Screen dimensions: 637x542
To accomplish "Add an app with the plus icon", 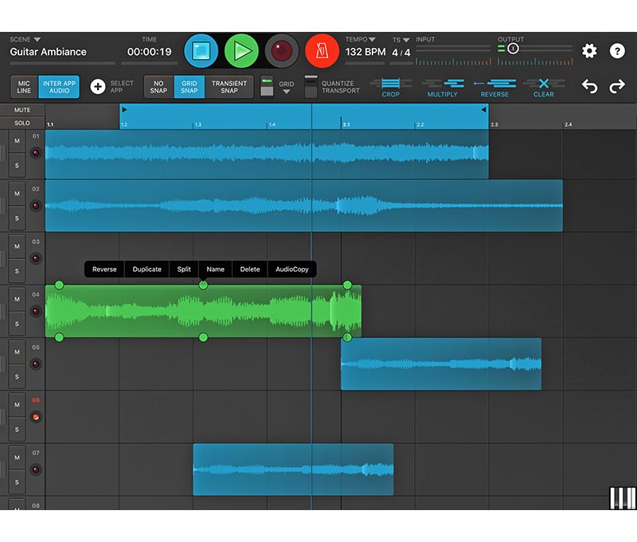I will [97, 87].
